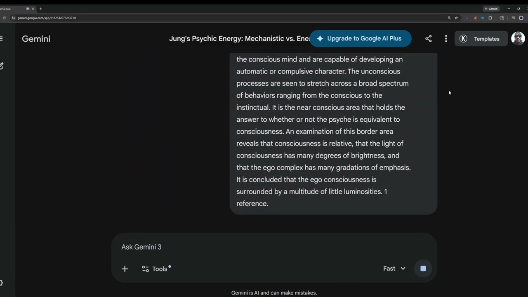Click the site information icon in address bar
The width and height of the screenshot is (528, 297).
pyautogui.click(x=14, y=18)
